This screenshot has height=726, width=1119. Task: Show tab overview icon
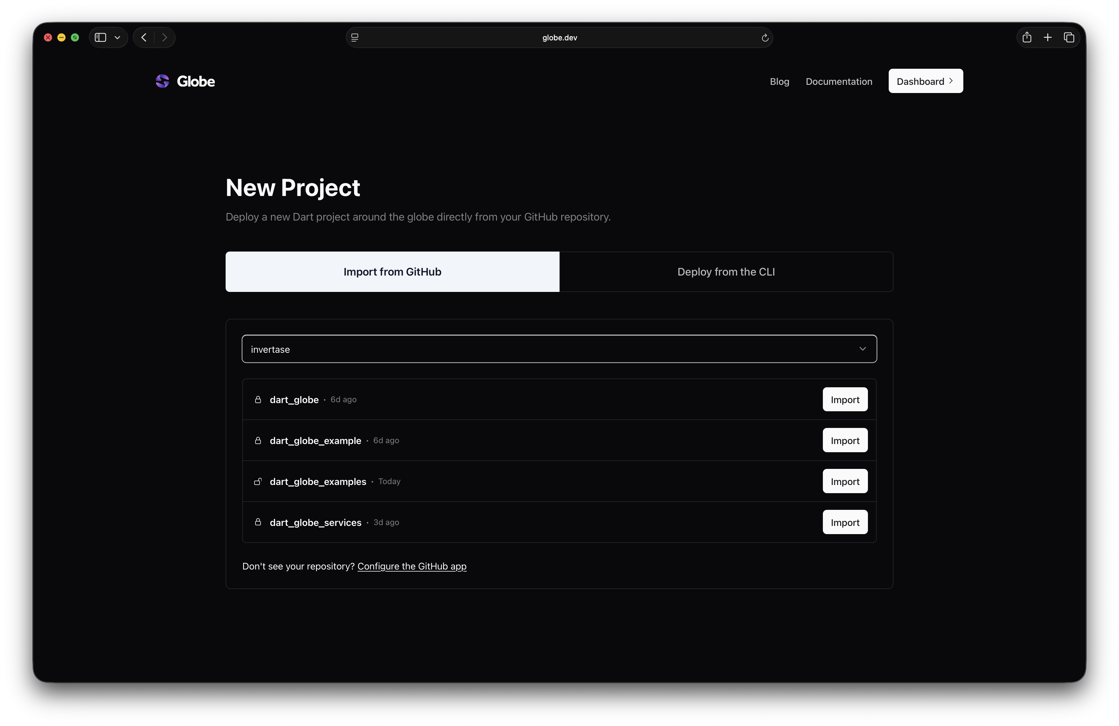point(1069,38)
